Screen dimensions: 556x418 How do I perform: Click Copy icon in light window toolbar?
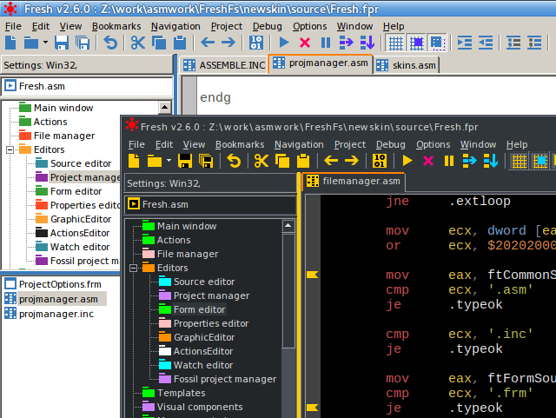tap(159, 43)
